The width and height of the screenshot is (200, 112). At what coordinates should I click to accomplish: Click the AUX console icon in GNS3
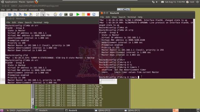tap(71, 14)
